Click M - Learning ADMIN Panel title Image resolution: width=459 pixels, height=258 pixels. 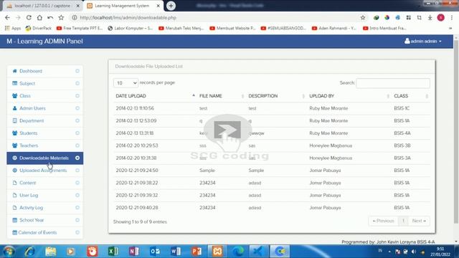coord(44,42)
